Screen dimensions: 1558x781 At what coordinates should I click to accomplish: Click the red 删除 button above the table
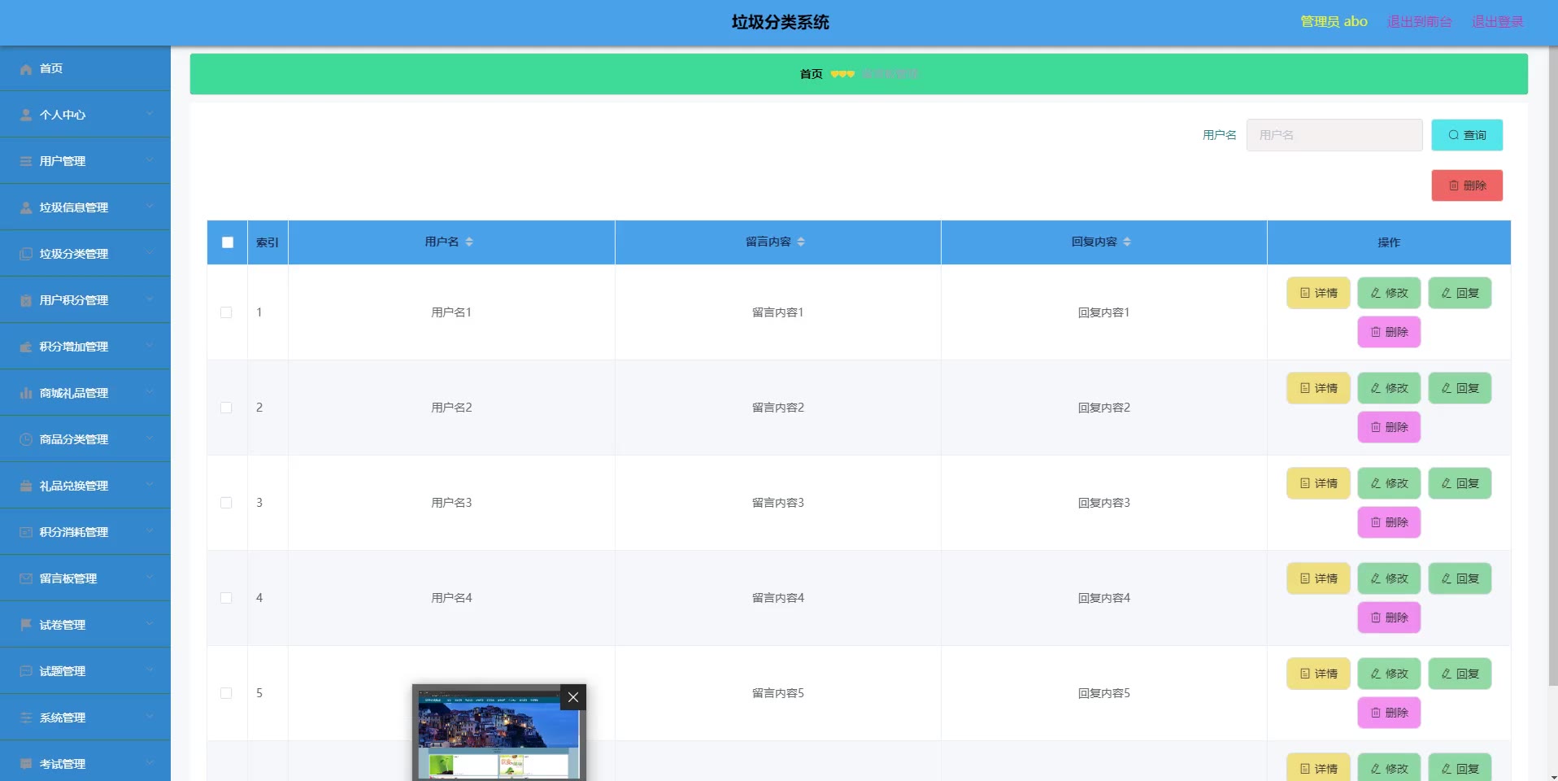(1467, 185)
